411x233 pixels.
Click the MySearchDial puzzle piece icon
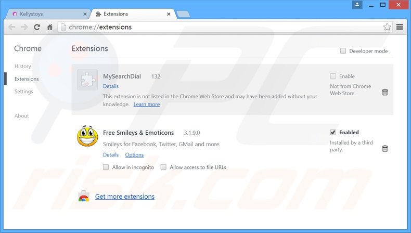[87, 80]
